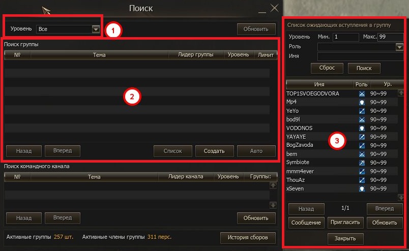This screenshot has width=409, height=251.
Task: Focus the Имя search input field
Action: 360,56
